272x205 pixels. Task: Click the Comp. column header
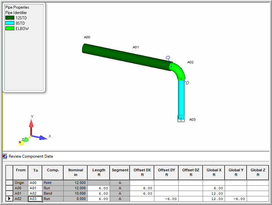pos(53,173)
